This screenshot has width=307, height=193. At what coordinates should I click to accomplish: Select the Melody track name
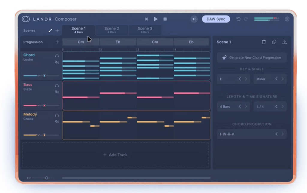30,114
